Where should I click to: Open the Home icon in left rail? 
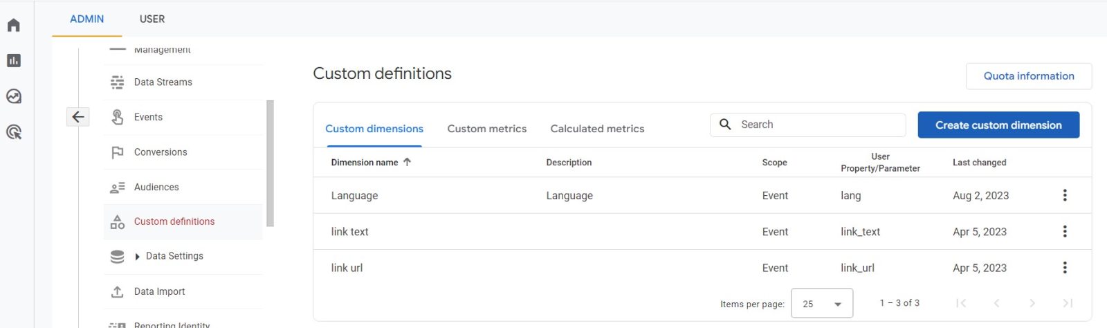[x=14, y=26]
